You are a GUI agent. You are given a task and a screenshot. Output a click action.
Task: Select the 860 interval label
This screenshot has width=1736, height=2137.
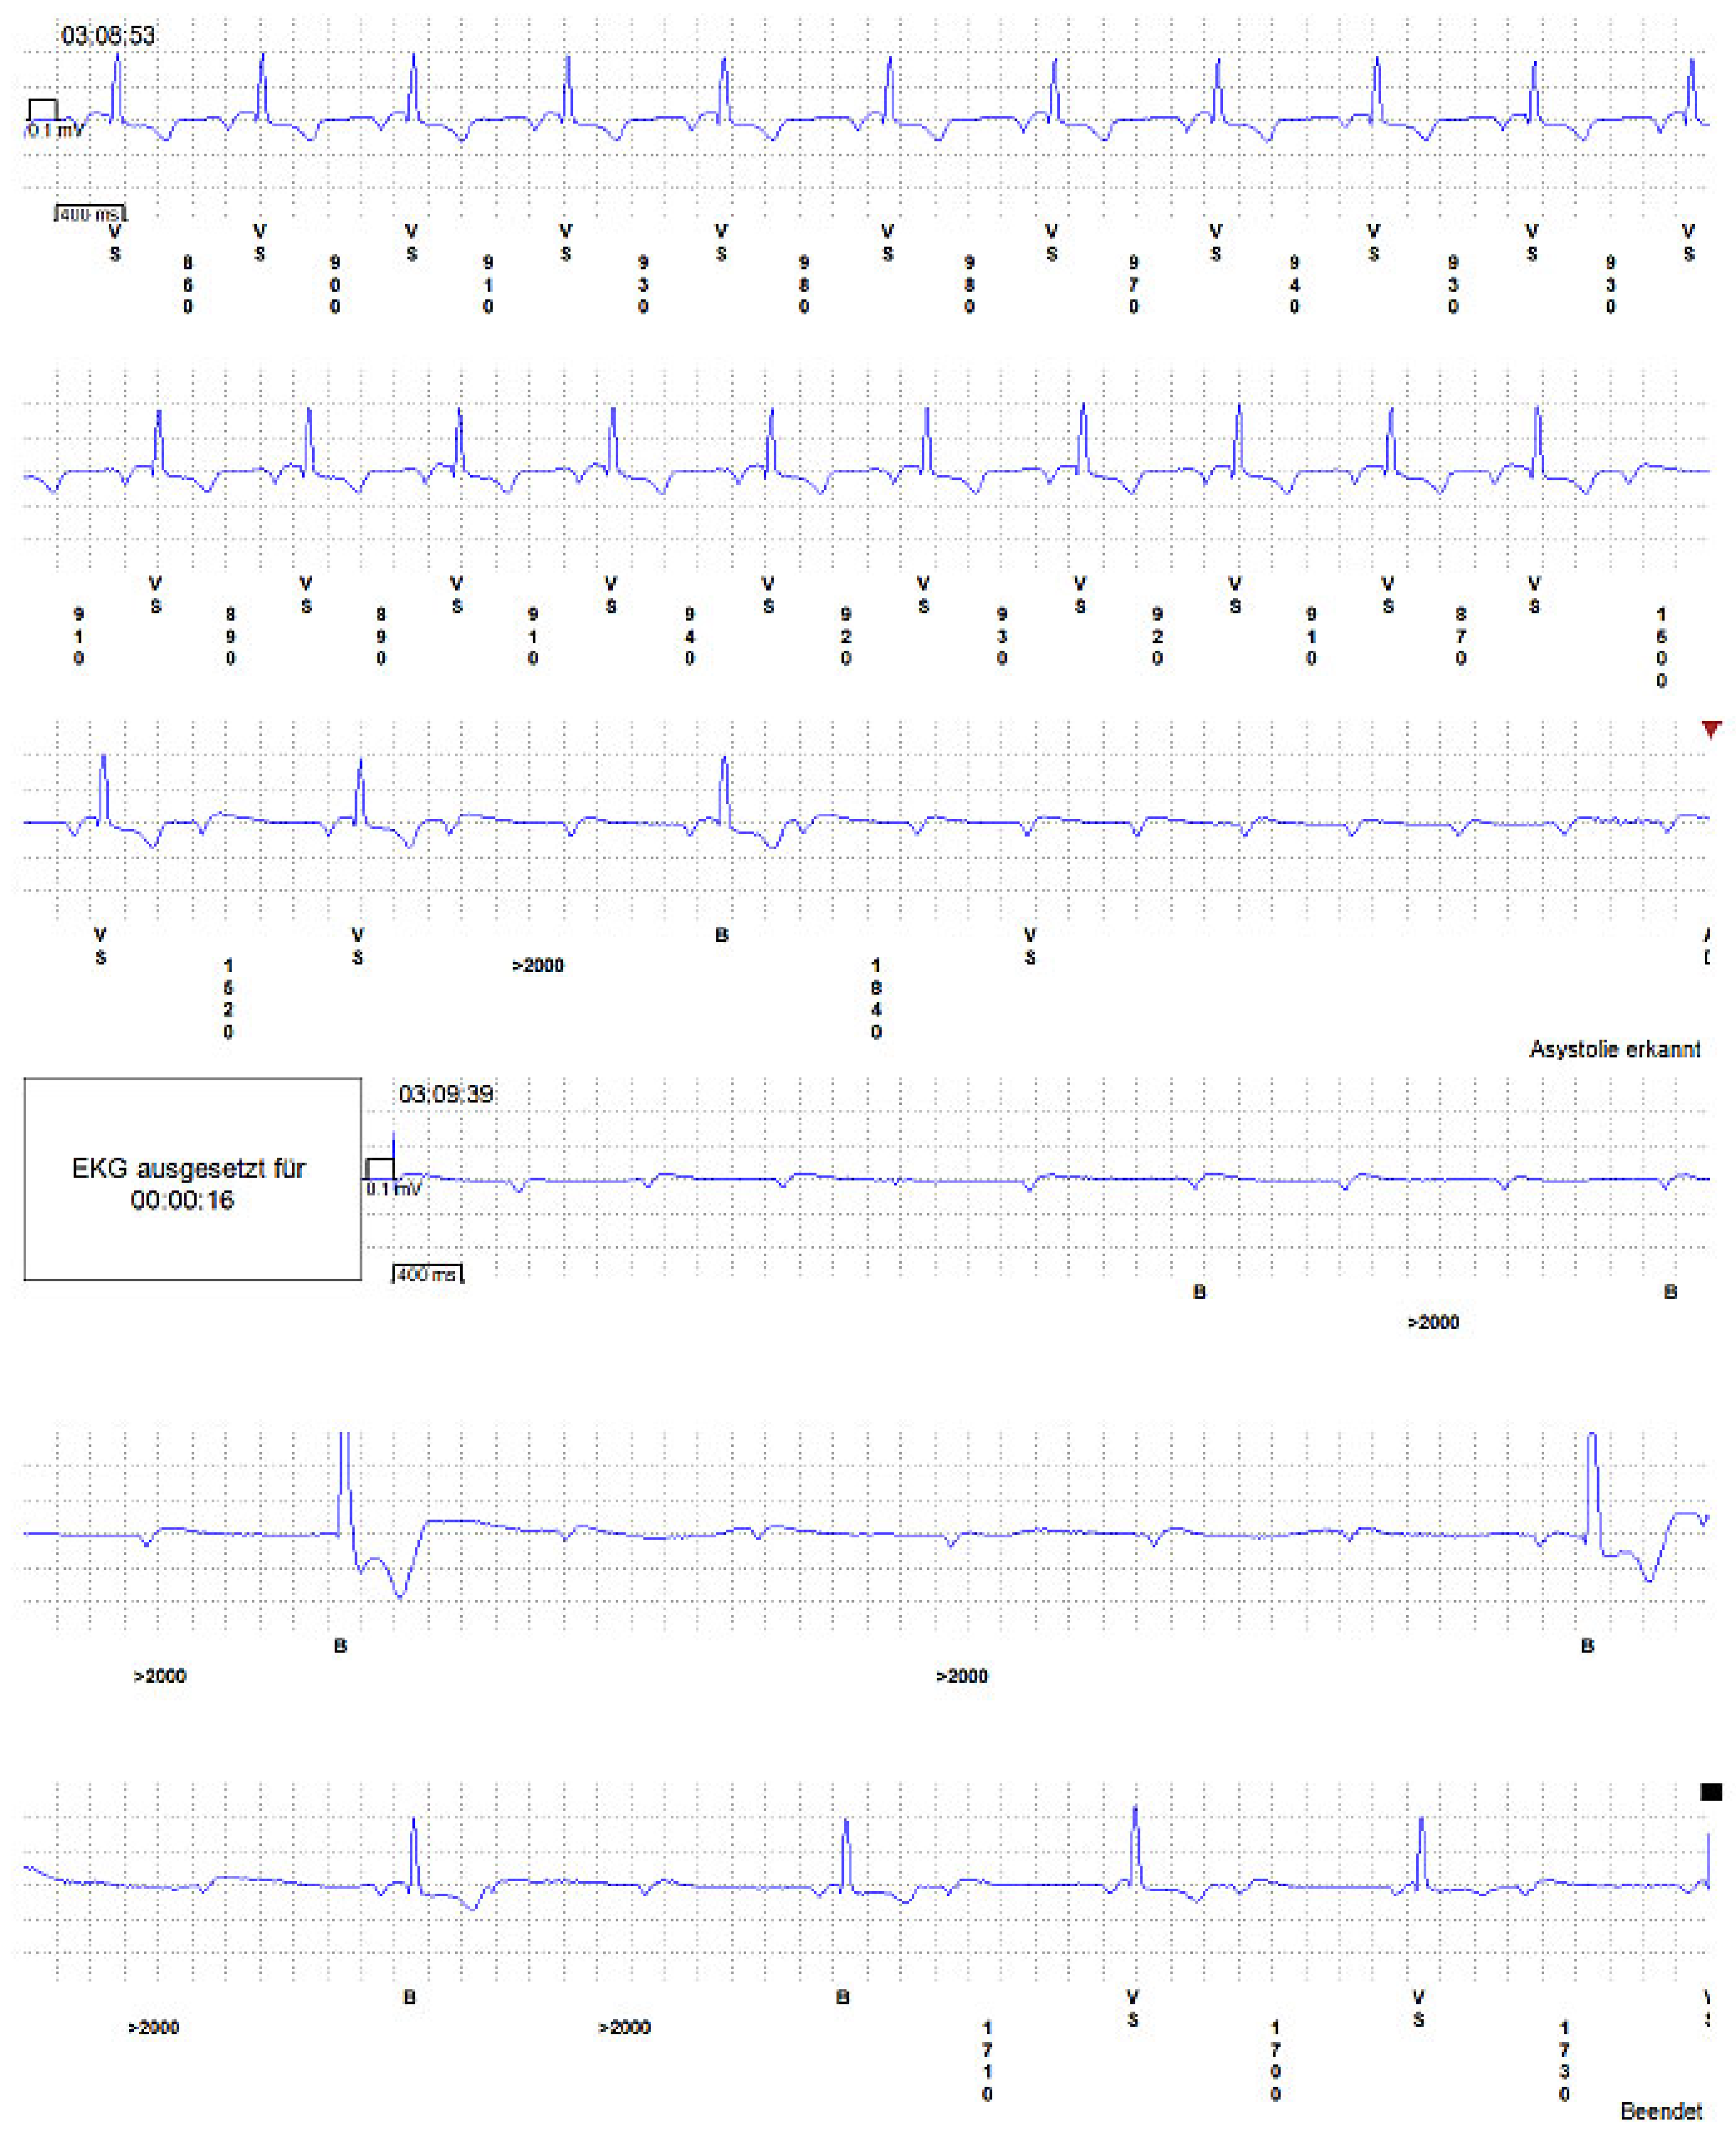pyautogui.click(x=188, y=285)
